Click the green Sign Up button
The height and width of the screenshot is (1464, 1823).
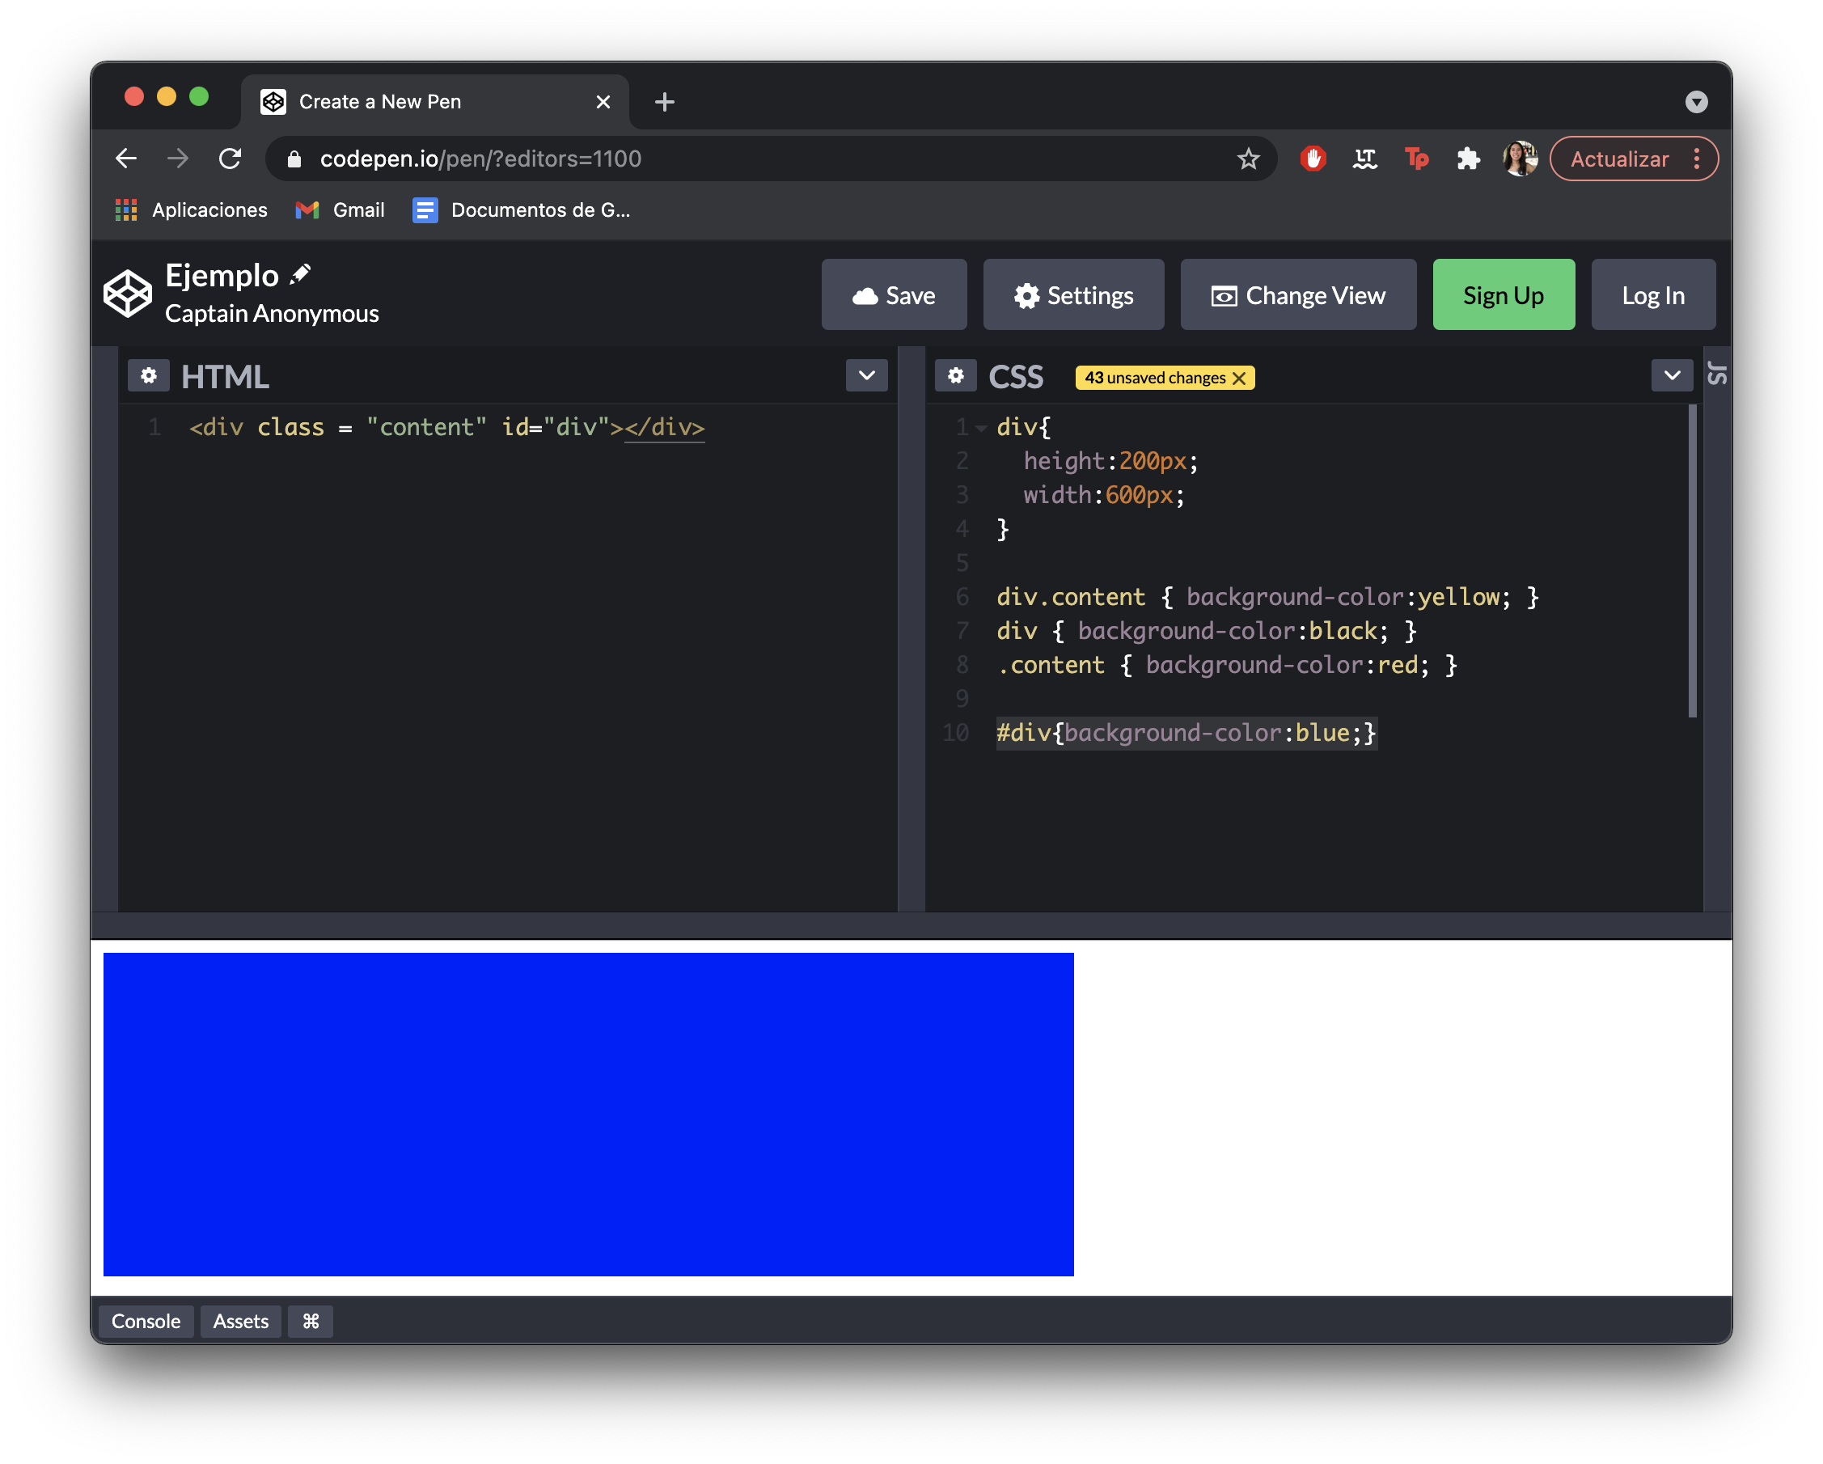[1503, 294]
